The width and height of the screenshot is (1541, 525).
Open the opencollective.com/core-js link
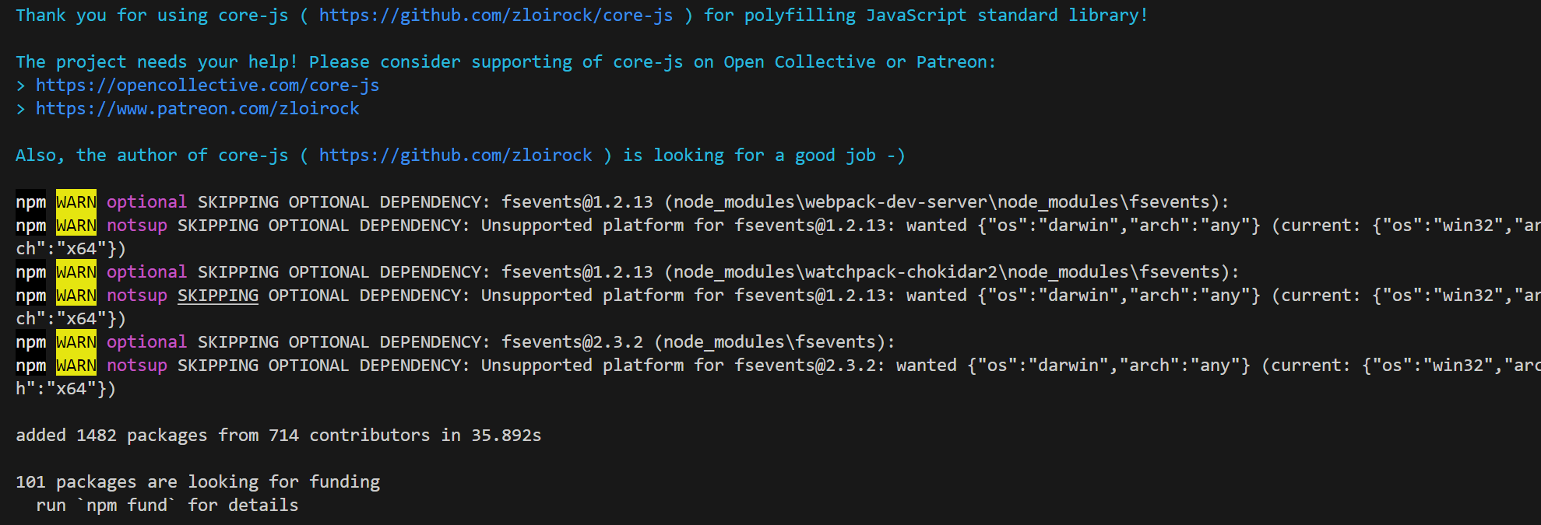(207, 86)
